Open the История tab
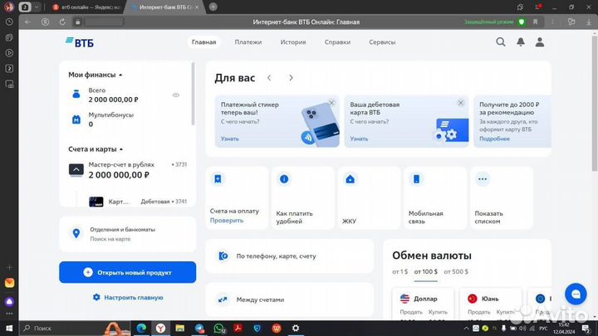The height and width of the screenshot is (336, 598). pos(293,42)
